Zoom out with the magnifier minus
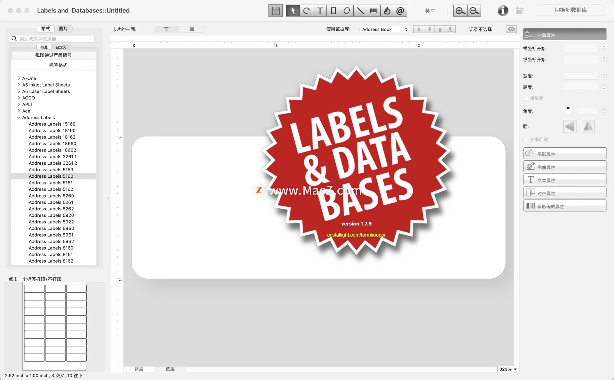The width and height of the screenshot is (614, 380). [x=474, y=11]
